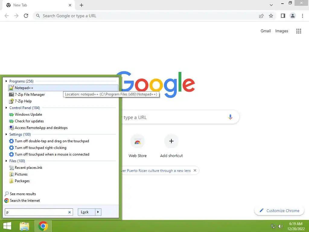Screen dimensions: 309x232
Task: Click the Chrome taskbar icon
Action: (43, 226)
